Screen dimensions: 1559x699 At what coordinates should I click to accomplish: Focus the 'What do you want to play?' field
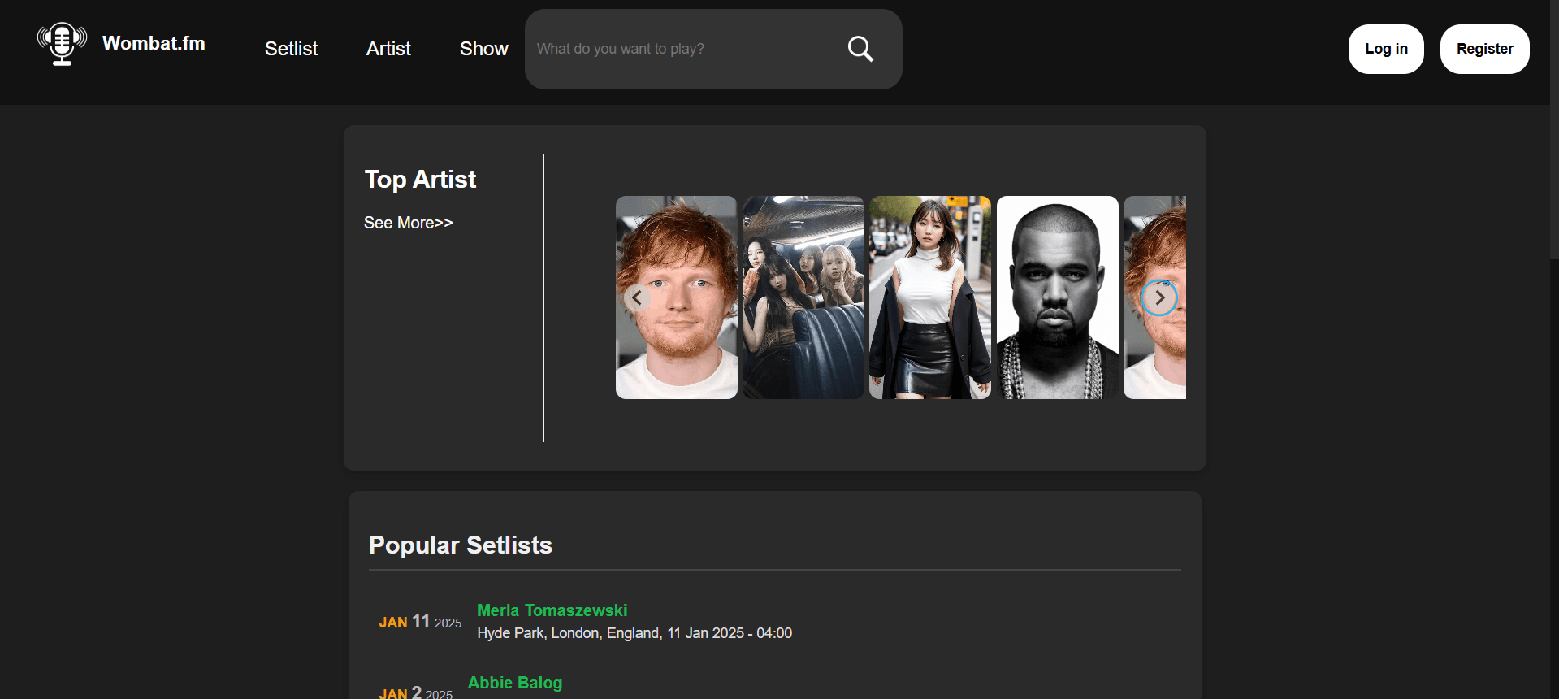[x=682, y=49]
